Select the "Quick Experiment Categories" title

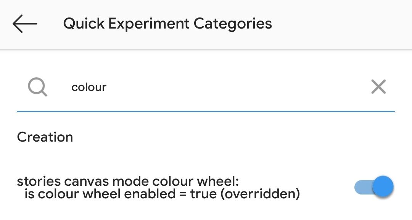click(x=167, y=24)
